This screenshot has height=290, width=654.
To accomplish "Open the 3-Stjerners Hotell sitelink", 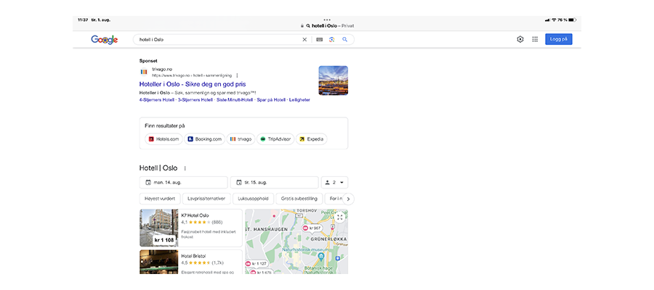I will pyautogui.click(x=195, y=100).
